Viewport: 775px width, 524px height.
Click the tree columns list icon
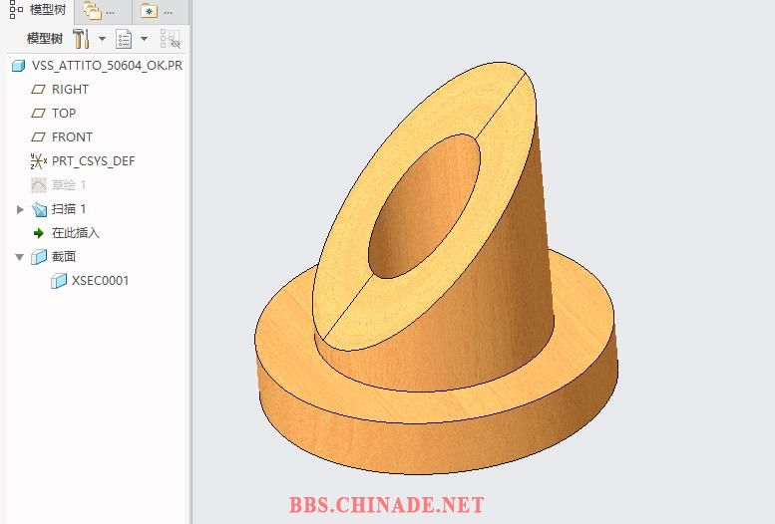click(x=124, y=39)
